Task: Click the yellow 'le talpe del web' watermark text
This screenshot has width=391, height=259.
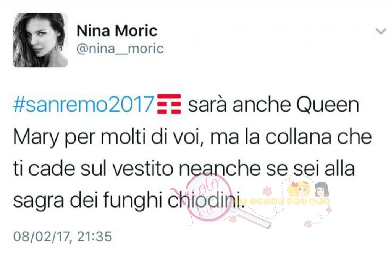Action: click(x=282, y=201)
